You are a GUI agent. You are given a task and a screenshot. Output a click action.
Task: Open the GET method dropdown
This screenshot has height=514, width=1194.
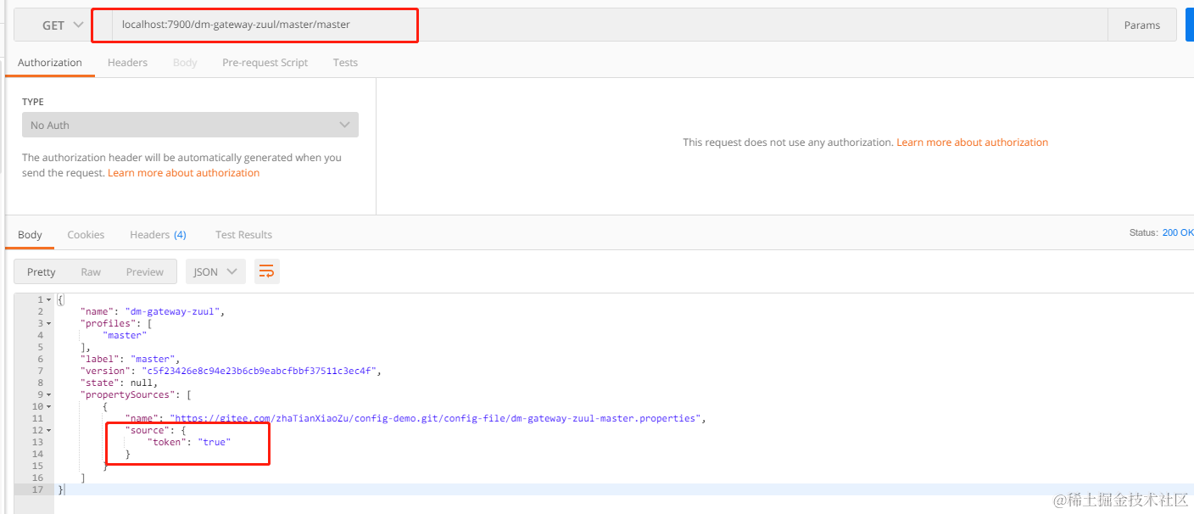[x=63, y=25]
